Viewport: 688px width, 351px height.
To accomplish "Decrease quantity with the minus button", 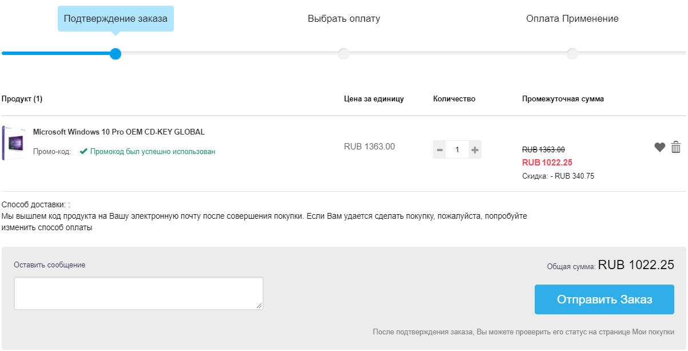I will tap(439, 150).
